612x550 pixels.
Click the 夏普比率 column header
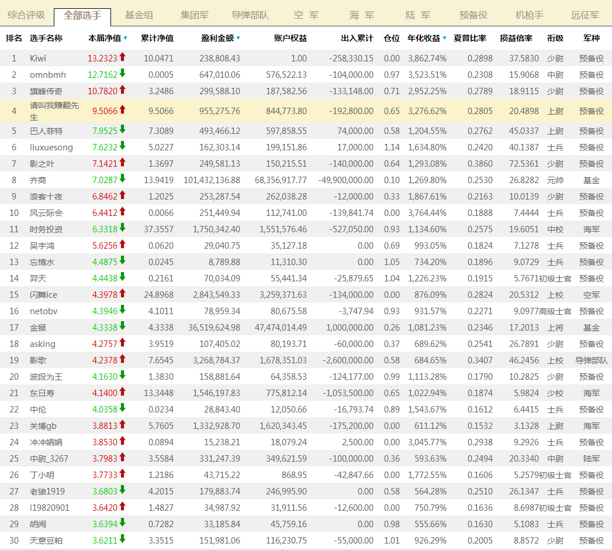(470, 38)
